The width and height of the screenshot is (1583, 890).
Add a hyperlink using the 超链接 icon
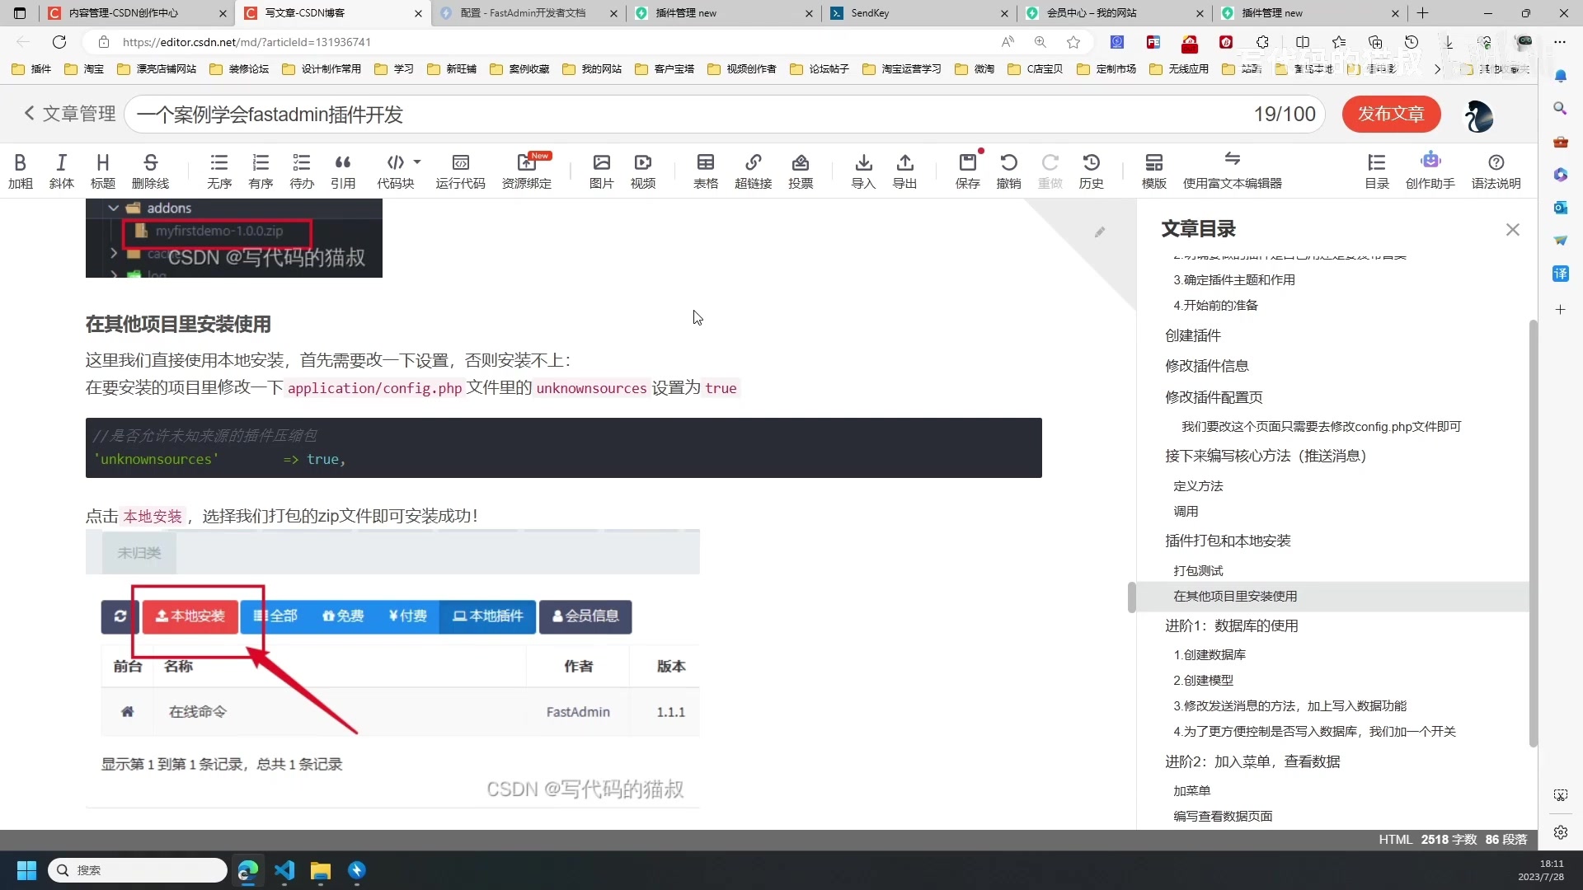[754, 171]
